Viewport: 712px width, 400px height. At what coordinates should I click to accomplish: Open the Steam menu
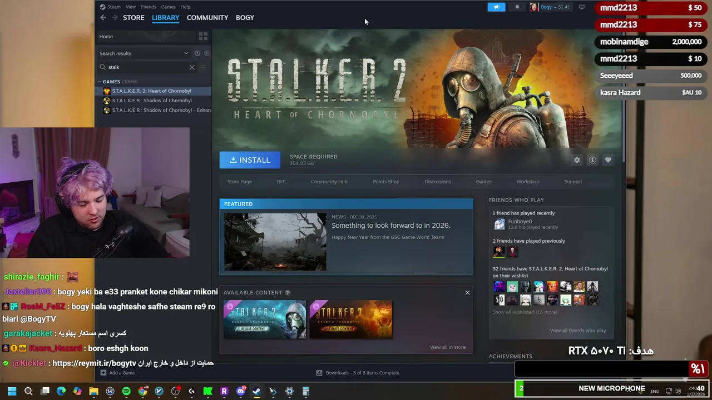[113, 7]
